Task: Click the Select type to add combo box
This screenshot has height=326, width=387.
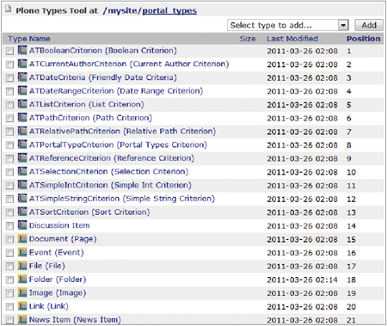Action: [288, 25]
